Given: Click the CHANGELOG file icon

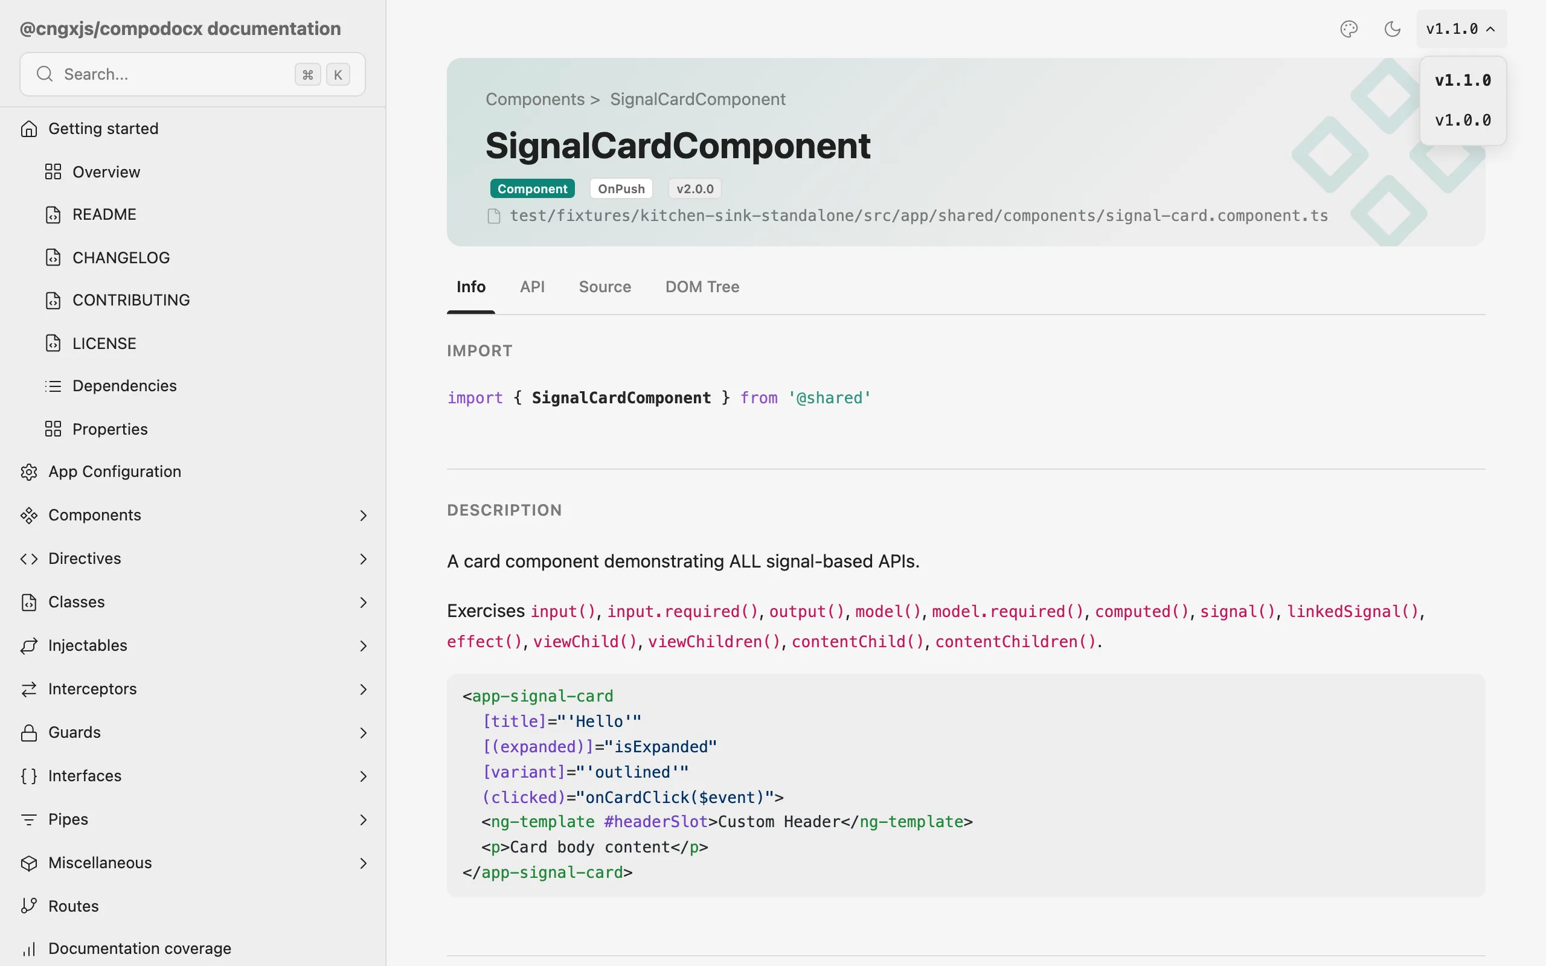Looking at the screenshot, I should pyautogui.click(x=53, y=257).
